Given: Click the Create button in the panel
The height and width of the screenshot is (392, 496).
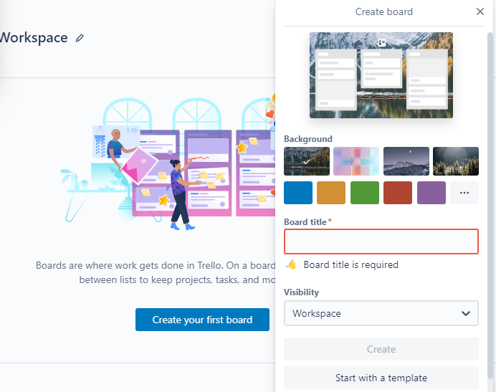Looking at the screenshot, I should tap(381, 349).
